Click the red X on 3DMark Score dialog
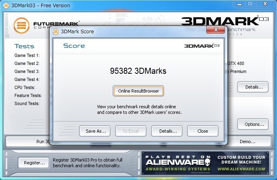Image resolution: width=277 pixels, height=180 pixels. pyautogui.click(x=215, y=30)
